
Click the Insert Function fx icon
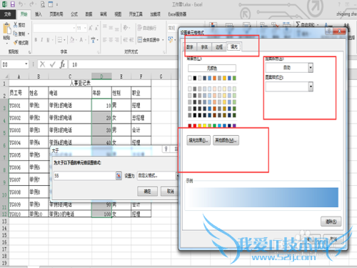(62, 64)
